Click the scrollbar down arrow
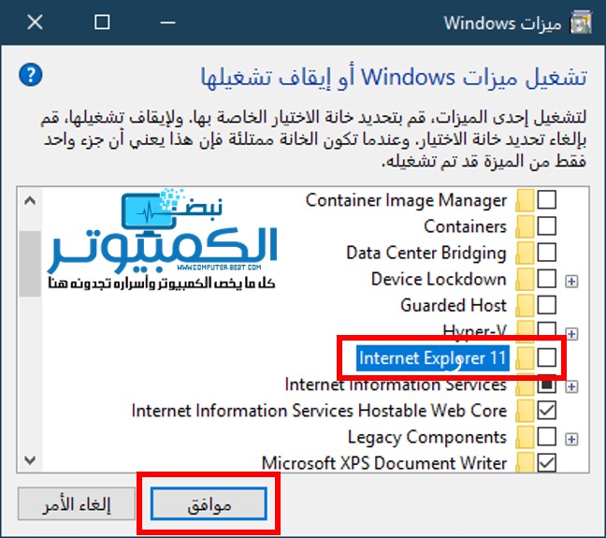Image resolution: width=606 pixels, height=538 pixels. coord(31,460)
